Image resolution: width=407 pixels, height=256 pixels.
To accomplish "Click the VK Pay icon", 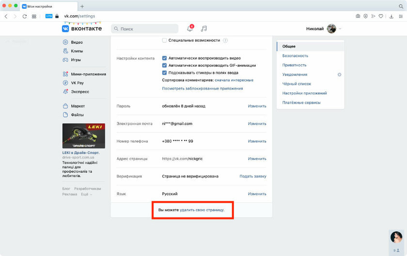I will click(65, 83).
